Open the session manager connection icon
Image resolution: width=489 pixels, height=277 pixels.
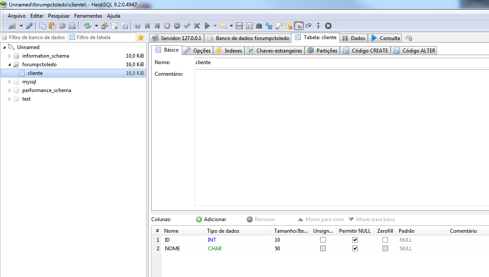click(12, 26)
